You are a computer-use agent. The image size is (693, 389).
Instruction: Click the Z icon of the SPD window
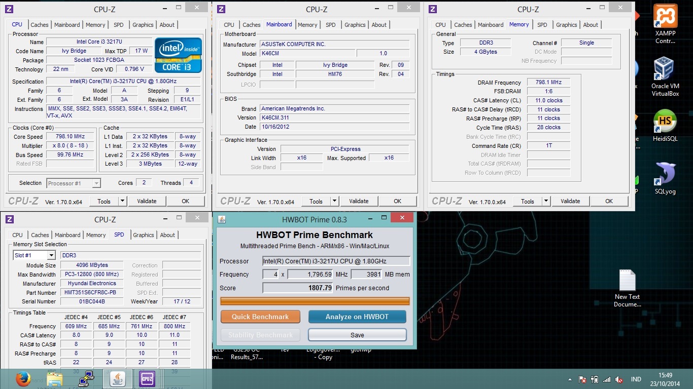(x=9, y=219)
